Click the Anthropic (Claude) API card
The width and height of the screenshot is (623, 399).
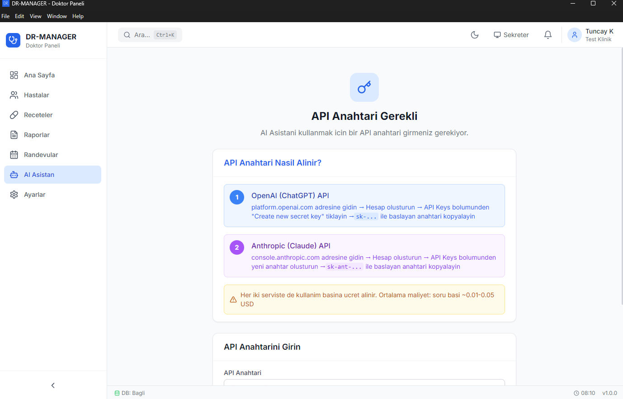364,256
